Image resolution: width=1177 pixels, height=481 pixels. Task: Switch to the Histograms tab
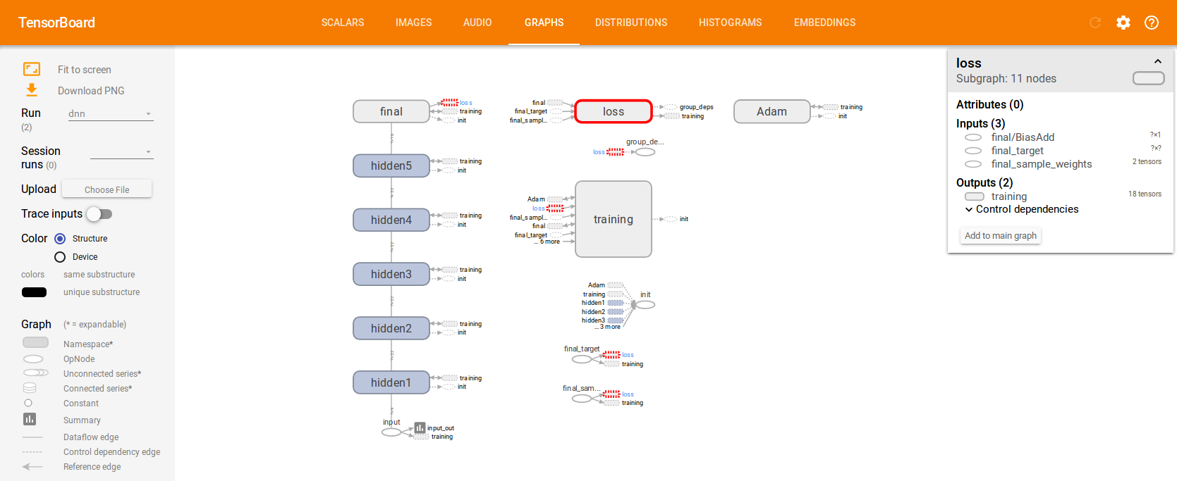730,23
